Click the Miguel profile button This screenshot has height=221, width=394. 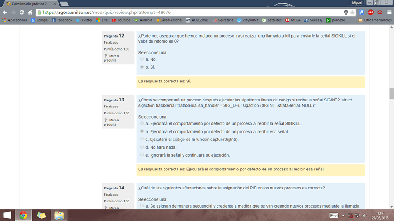click(356, 3)
